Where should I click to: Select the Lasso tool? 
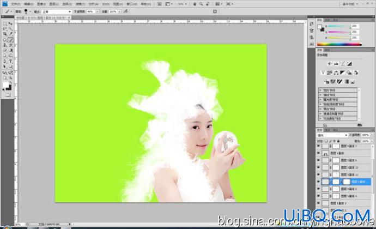(4, 29)
